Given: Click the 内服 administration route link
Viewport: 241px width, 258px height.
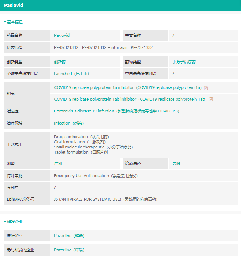Looking at the screenshot, I should pyautogui.click(x=176, y=164).
